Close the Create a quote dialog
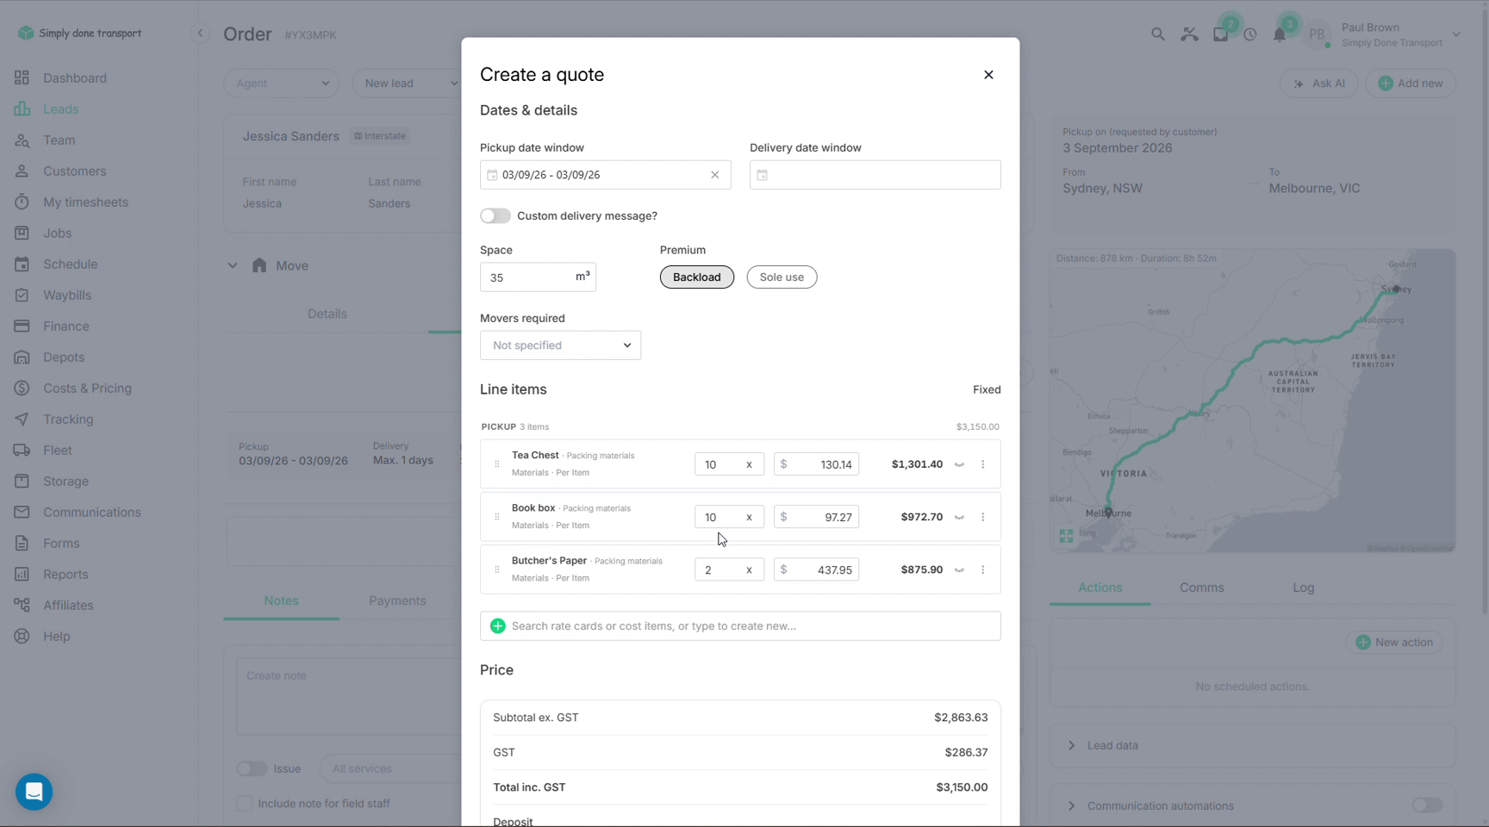 pyautogui.click(x=988, y=75)
